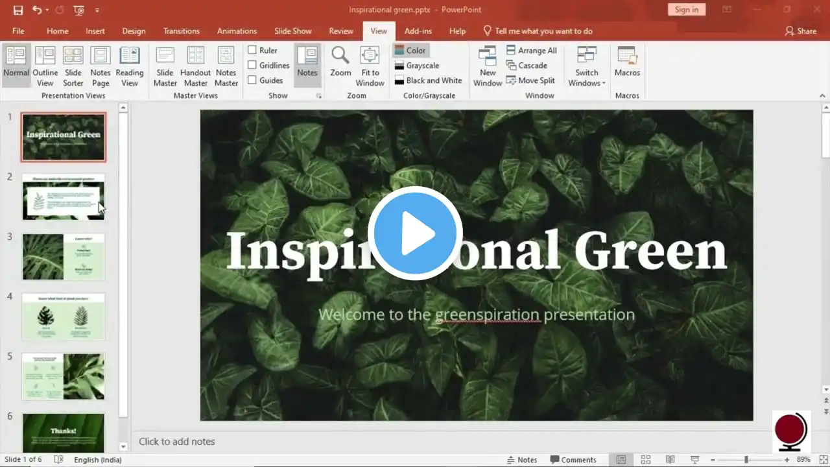Switch to Normal view in the ribbon
The height and width of the screenshot is (467, 830).
click(x=16, y=65)
